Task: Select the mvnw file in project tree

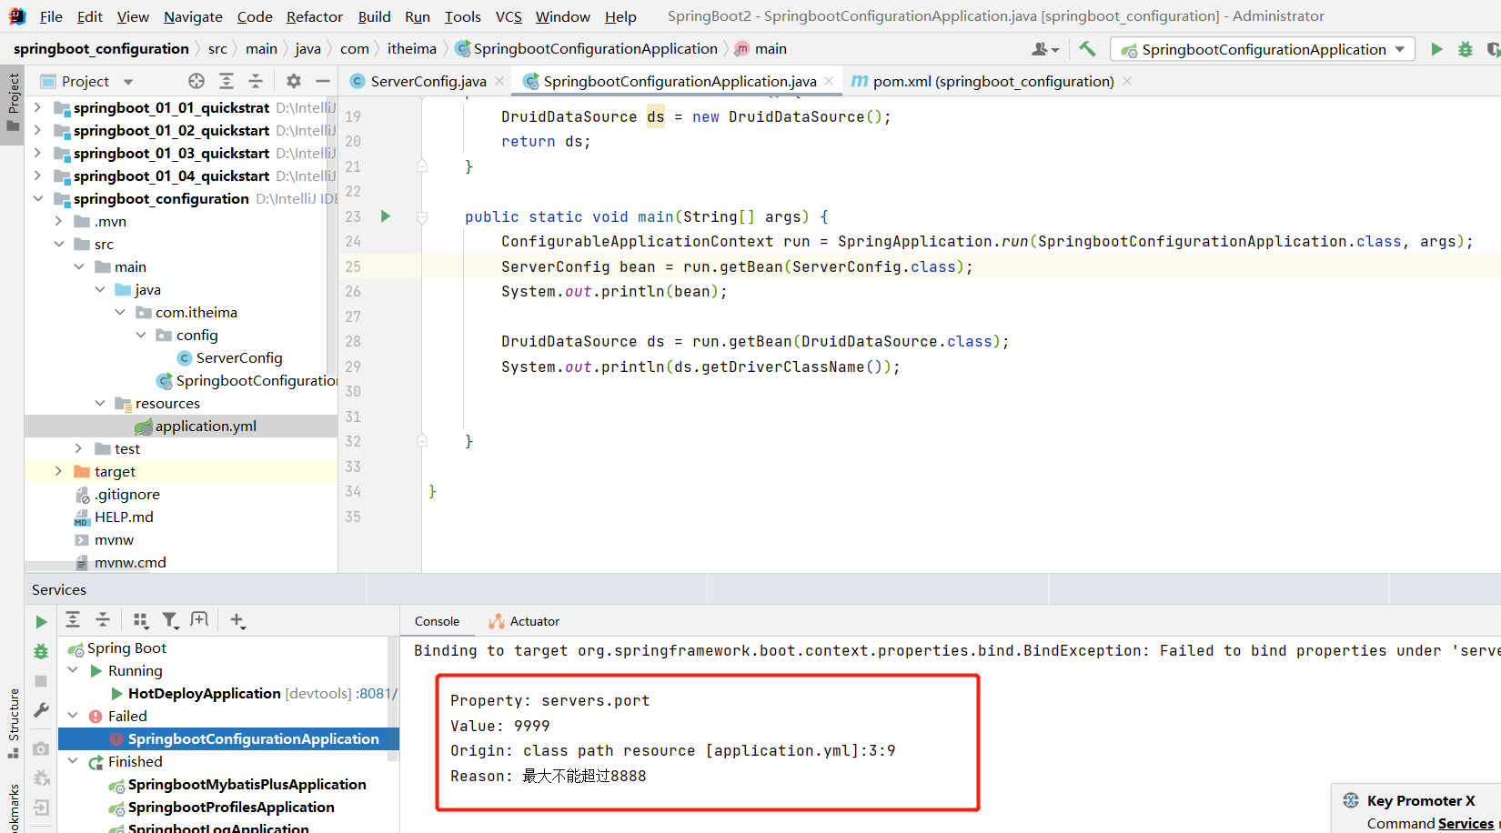Action: (114, 539)
